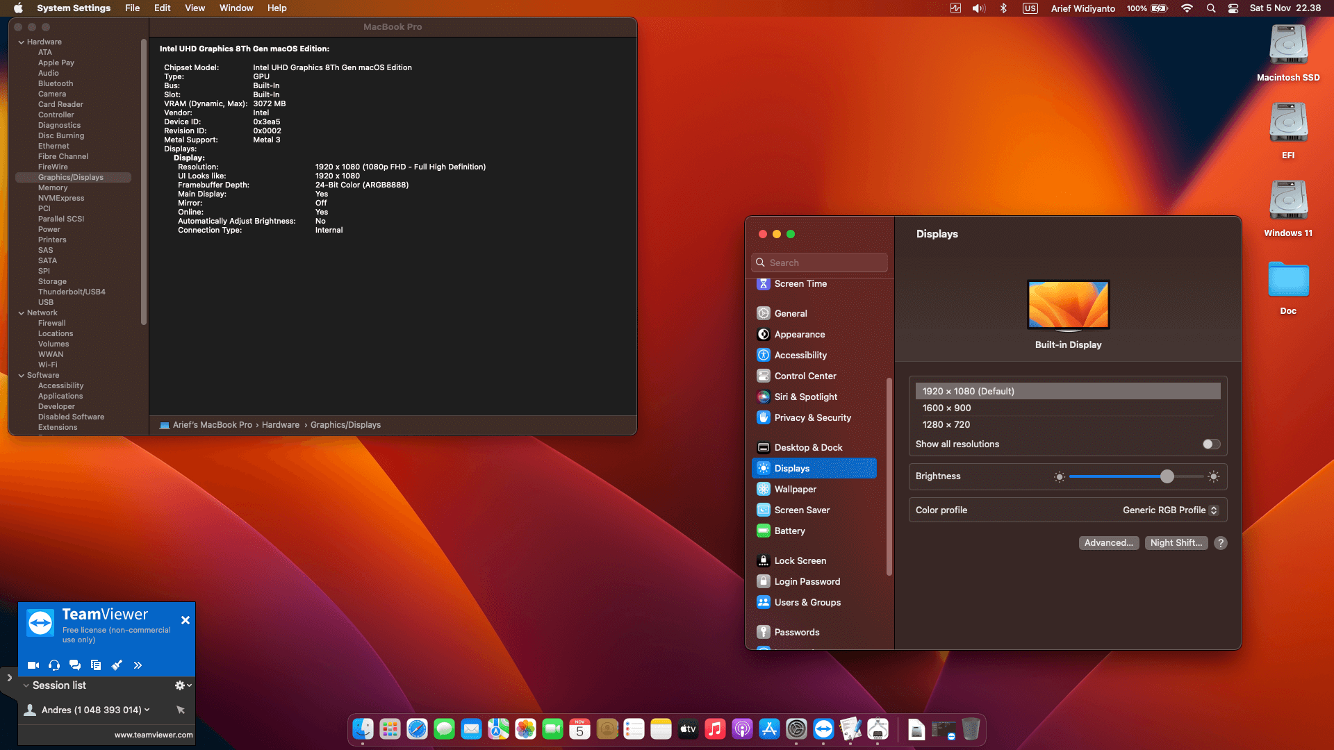Select 1280 × 720 resolution
Screen dimensions: 1334x750
(x=1068, y=425)
